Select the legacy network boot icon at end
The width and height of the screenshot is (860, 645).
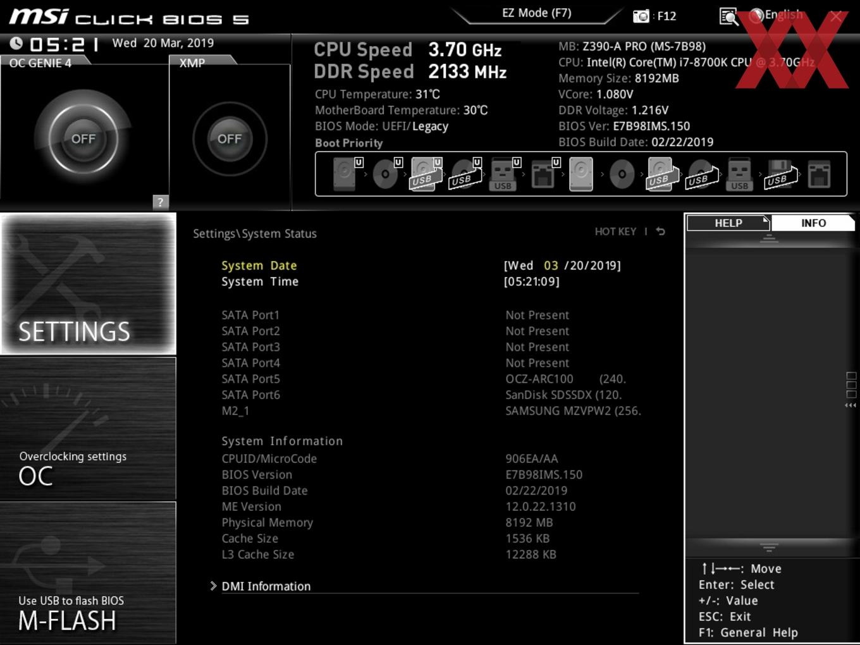[819, 174]
